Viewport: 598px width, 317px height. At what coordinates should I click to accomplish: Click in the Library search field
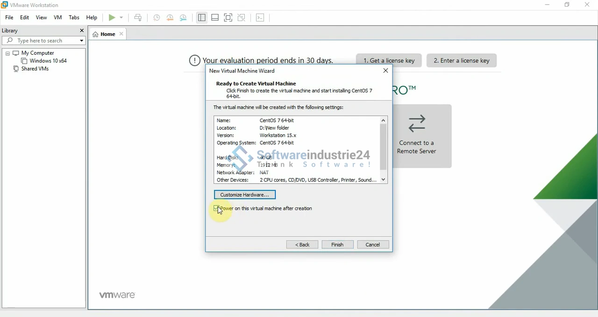click(x=44, y=41)
